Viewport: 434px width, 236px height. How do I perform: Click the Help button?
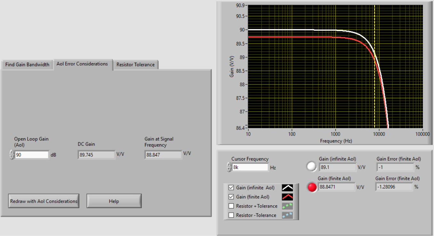pyautogui.click(x=114, y=201)
